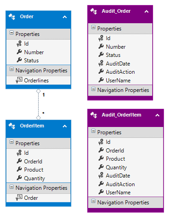
Task: Toggle Properties section of Order entity
Action: (11, 33)
